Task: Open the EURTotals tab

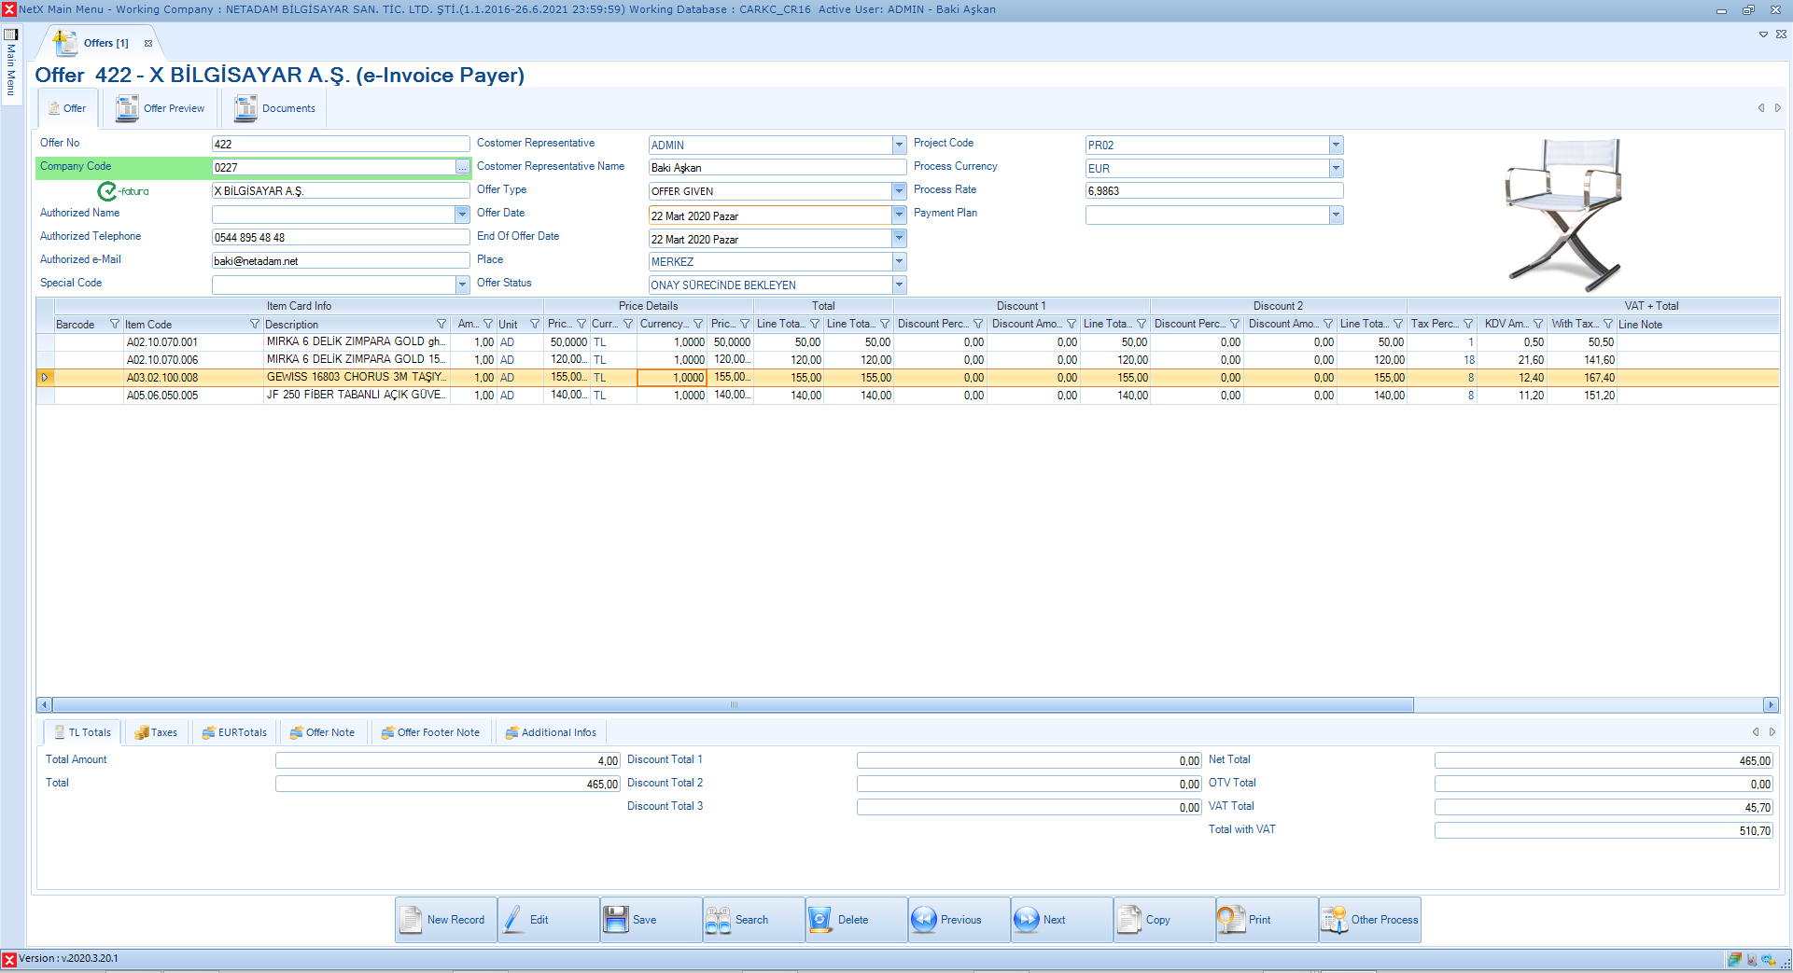Action: [x=235, y=732]
